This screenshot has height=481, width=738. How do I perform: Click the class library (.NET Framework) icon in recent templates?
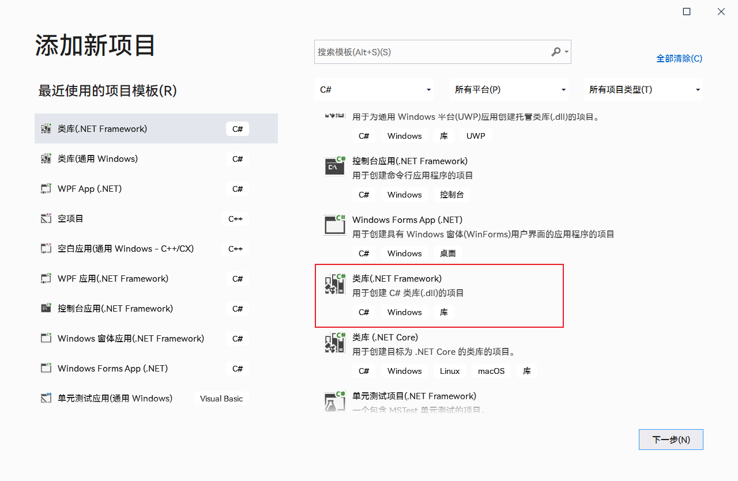point(46,129)
